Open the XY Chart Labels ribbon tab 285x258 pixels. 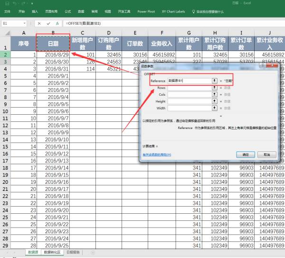point(173,11)
